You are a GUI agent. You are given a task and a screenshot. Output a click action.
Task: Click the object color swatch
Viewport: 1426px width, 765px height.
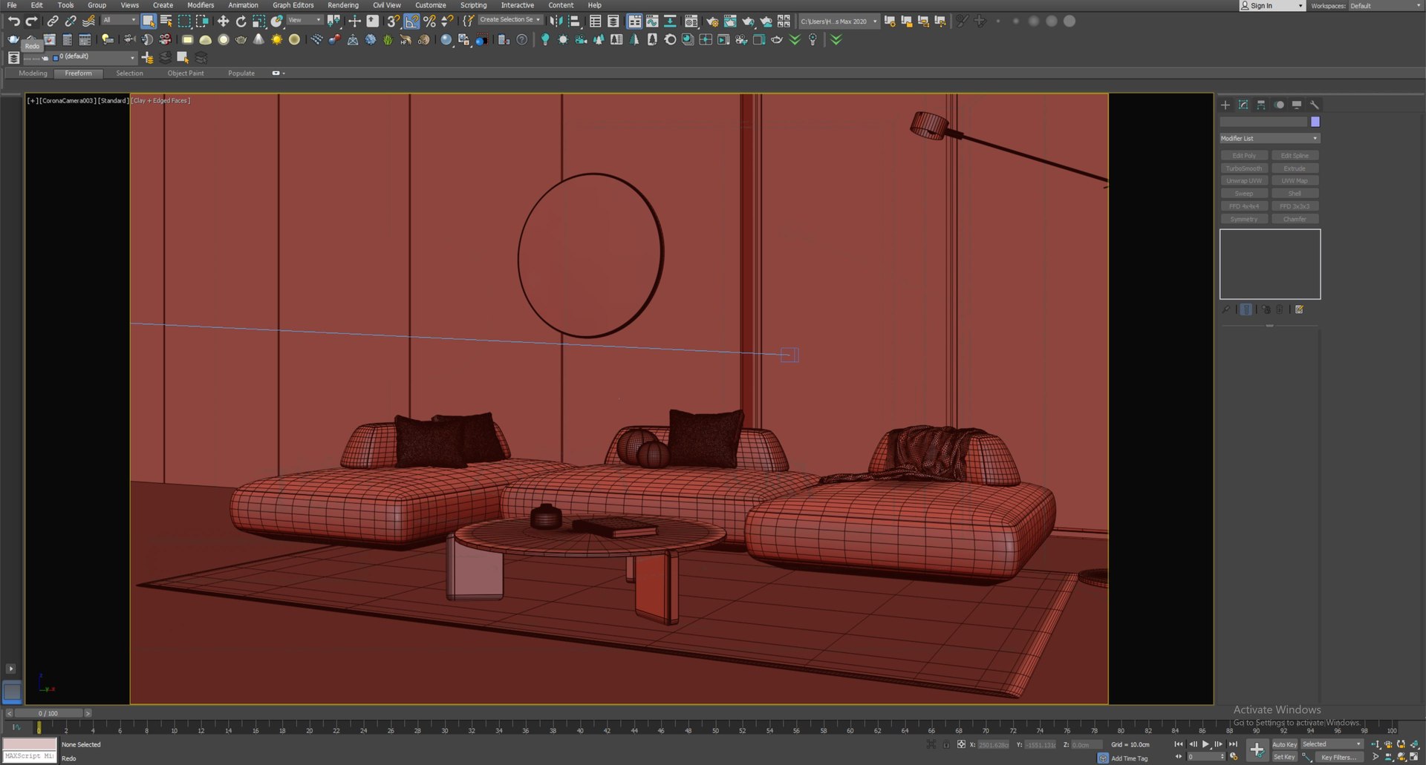tap(1315, 122)
